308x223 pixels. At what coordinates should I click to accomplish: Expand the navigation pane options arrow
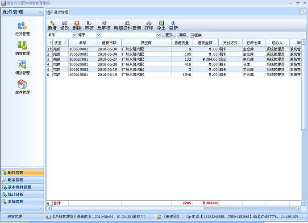(x=41, y=208)
